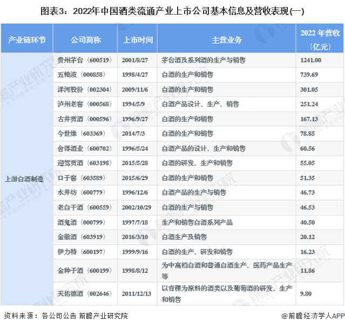
Task: Click revenue value 46.73
Action: [307, 193]
